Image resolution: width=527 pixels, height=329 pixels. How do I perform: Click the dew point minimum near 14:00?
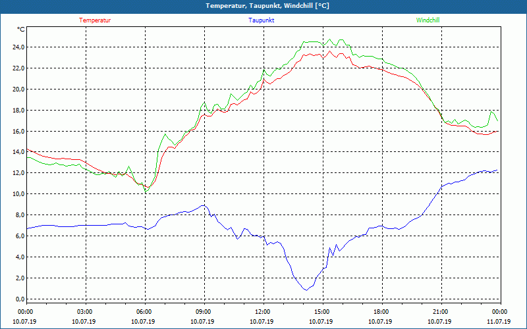306,290
